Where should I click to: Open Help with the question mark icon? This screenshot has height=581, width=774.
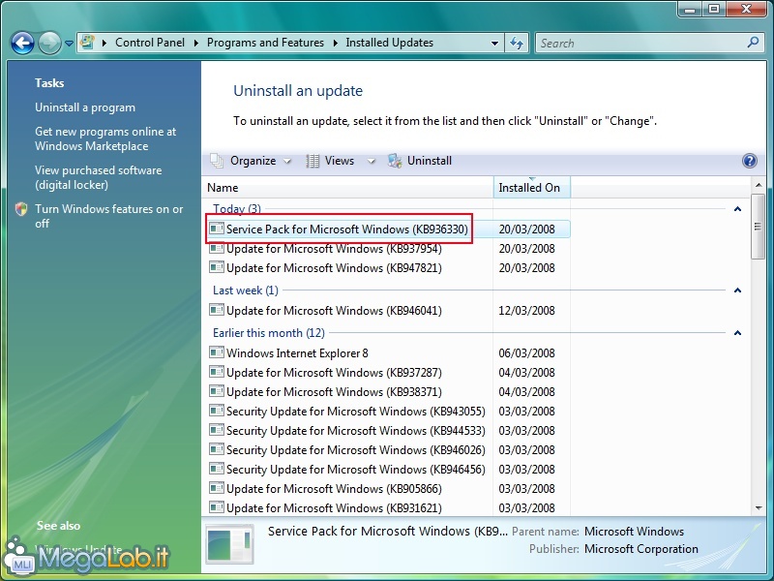click(749, 161)
